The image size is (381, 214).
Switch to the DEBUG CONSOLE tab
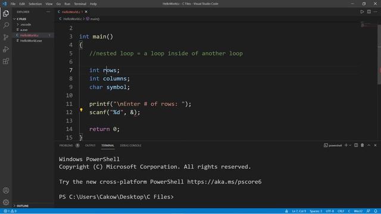tap(130, 145)
